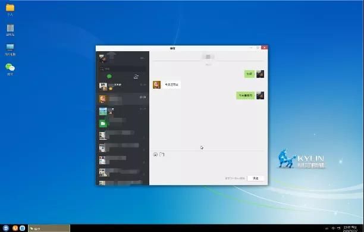364x232 pixels.
Task: Click the WeChat taskbar window button
Action: [x=49, y=228]
